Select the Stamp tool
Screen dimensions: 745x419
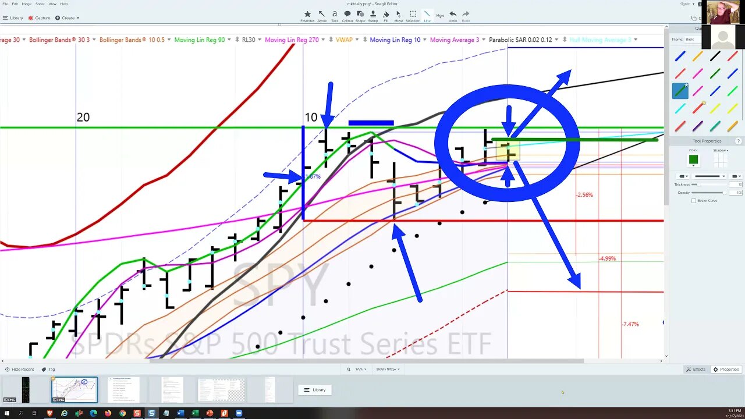click(373, 16)
